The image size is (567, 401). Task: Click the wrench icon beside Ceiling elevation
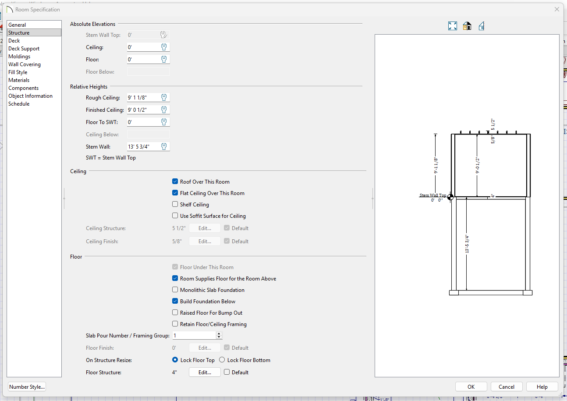[164, 47]
